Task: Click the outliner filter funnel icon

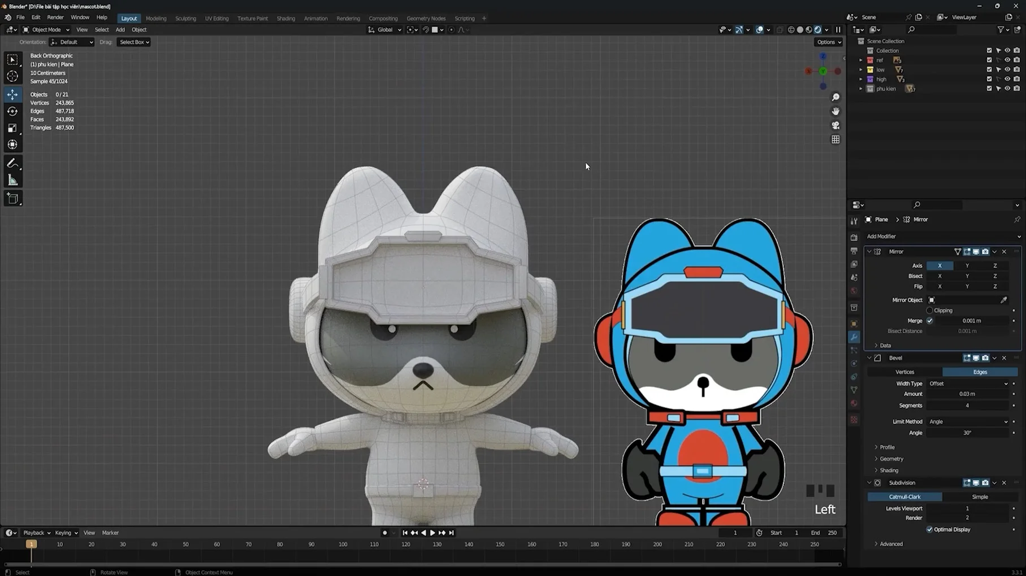Action: pyautogui.click(x=1001, y=29)
